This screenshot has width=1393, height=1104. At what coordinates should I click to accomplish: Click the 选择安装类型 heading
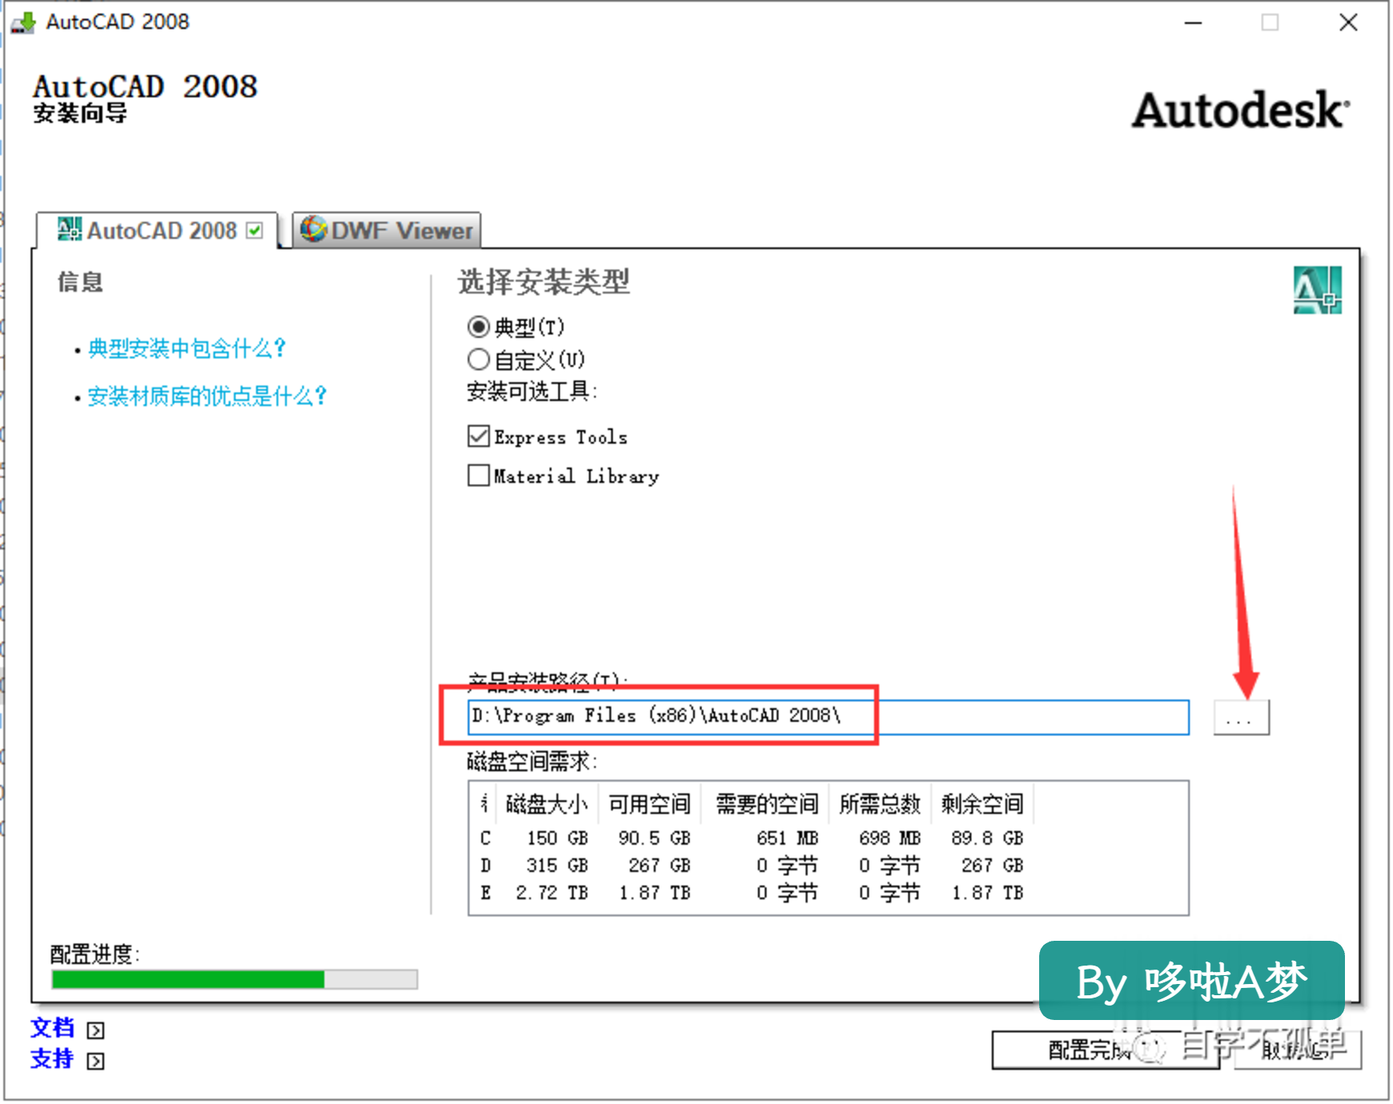[x=544, y=282]
